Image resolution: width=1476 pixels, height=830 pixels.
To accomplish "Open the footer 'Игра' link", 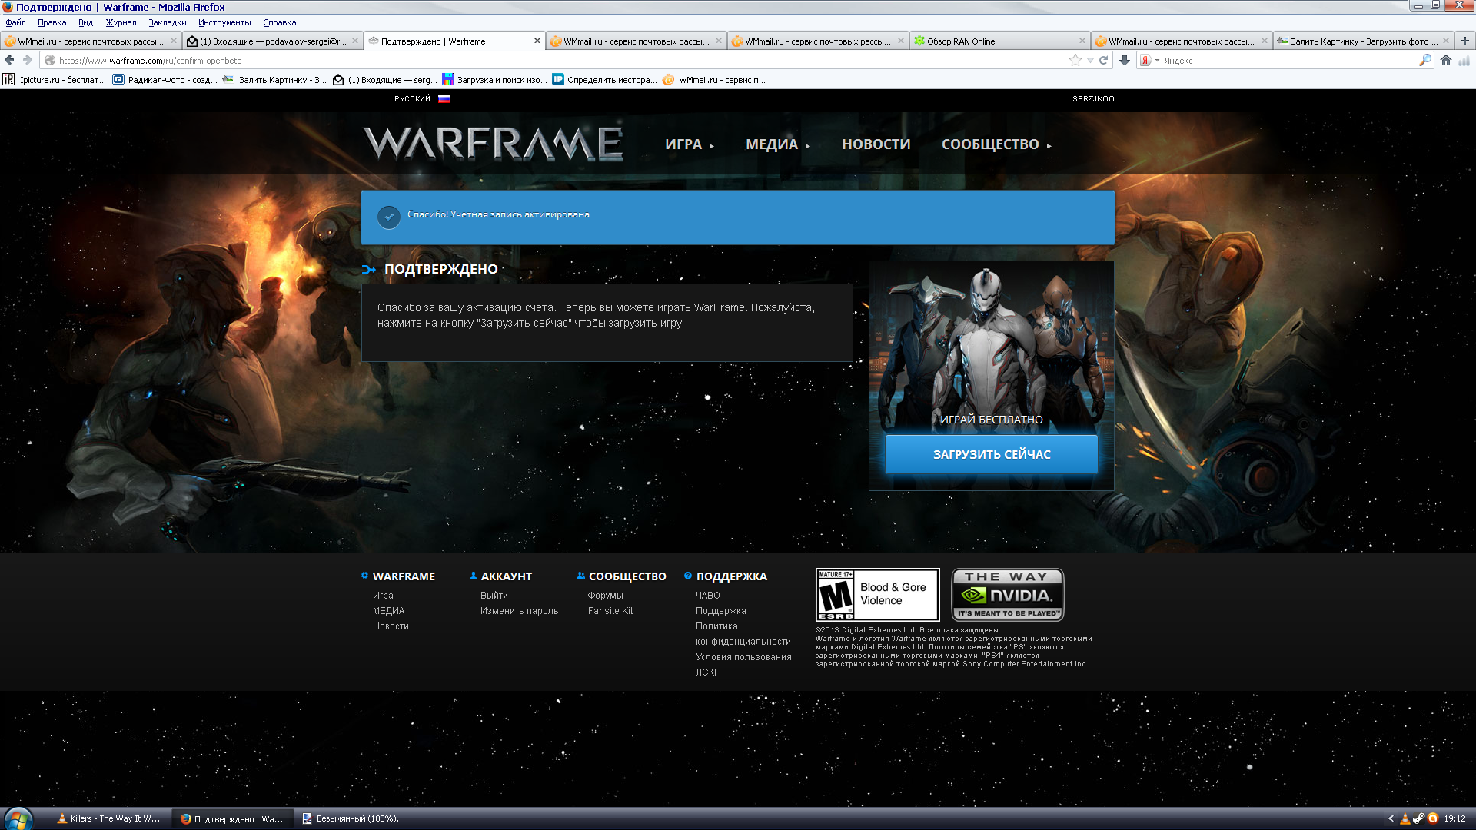I will pos(383,595).
